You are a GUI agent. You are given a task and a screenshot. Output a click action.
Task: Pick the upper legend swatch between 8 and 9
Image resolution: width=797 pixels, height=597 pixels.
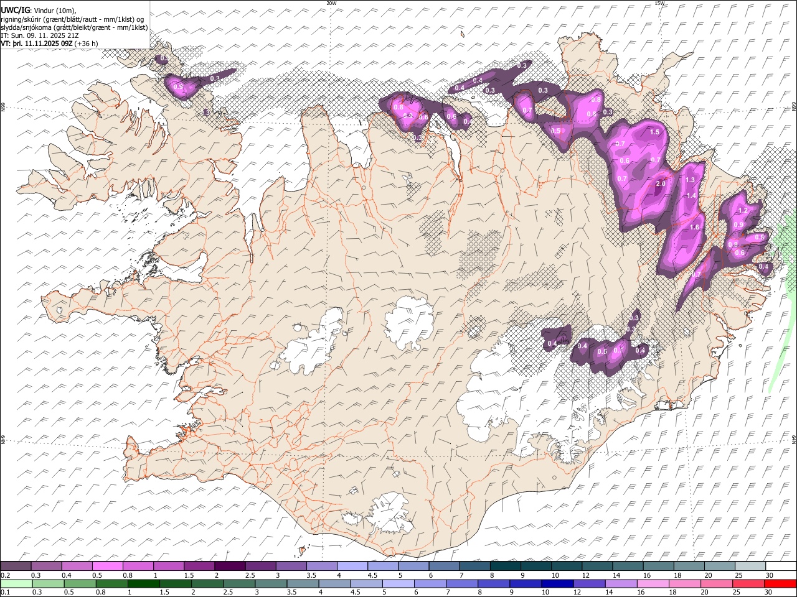[506, 567]
